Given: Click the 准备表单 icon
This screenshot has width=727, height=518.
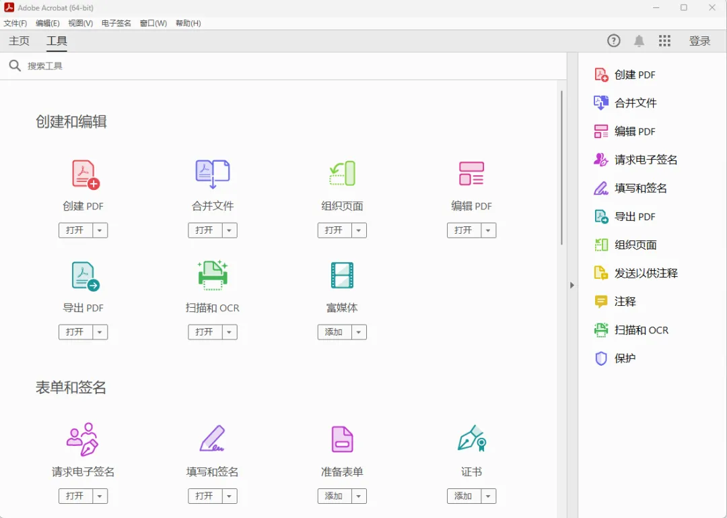Looking at the screenshot, I should click(342, 439).
